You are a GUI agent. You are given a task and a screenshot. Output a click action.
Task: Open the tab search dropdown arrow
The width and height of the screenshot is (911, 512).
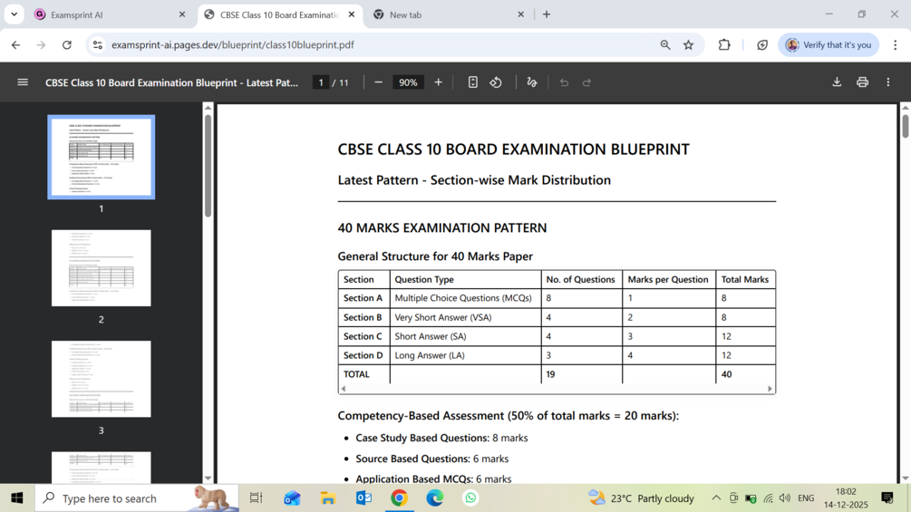click(x=14, y=14)
